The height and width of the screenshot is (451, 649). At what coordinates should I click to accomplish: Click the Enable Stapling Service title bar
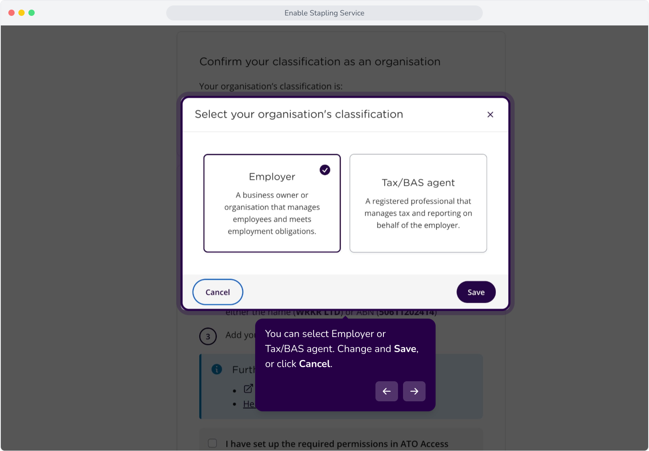[324, 13]
